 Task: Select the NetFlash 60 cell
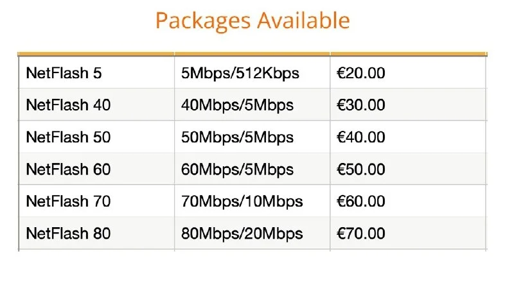(x=68, y=169)
